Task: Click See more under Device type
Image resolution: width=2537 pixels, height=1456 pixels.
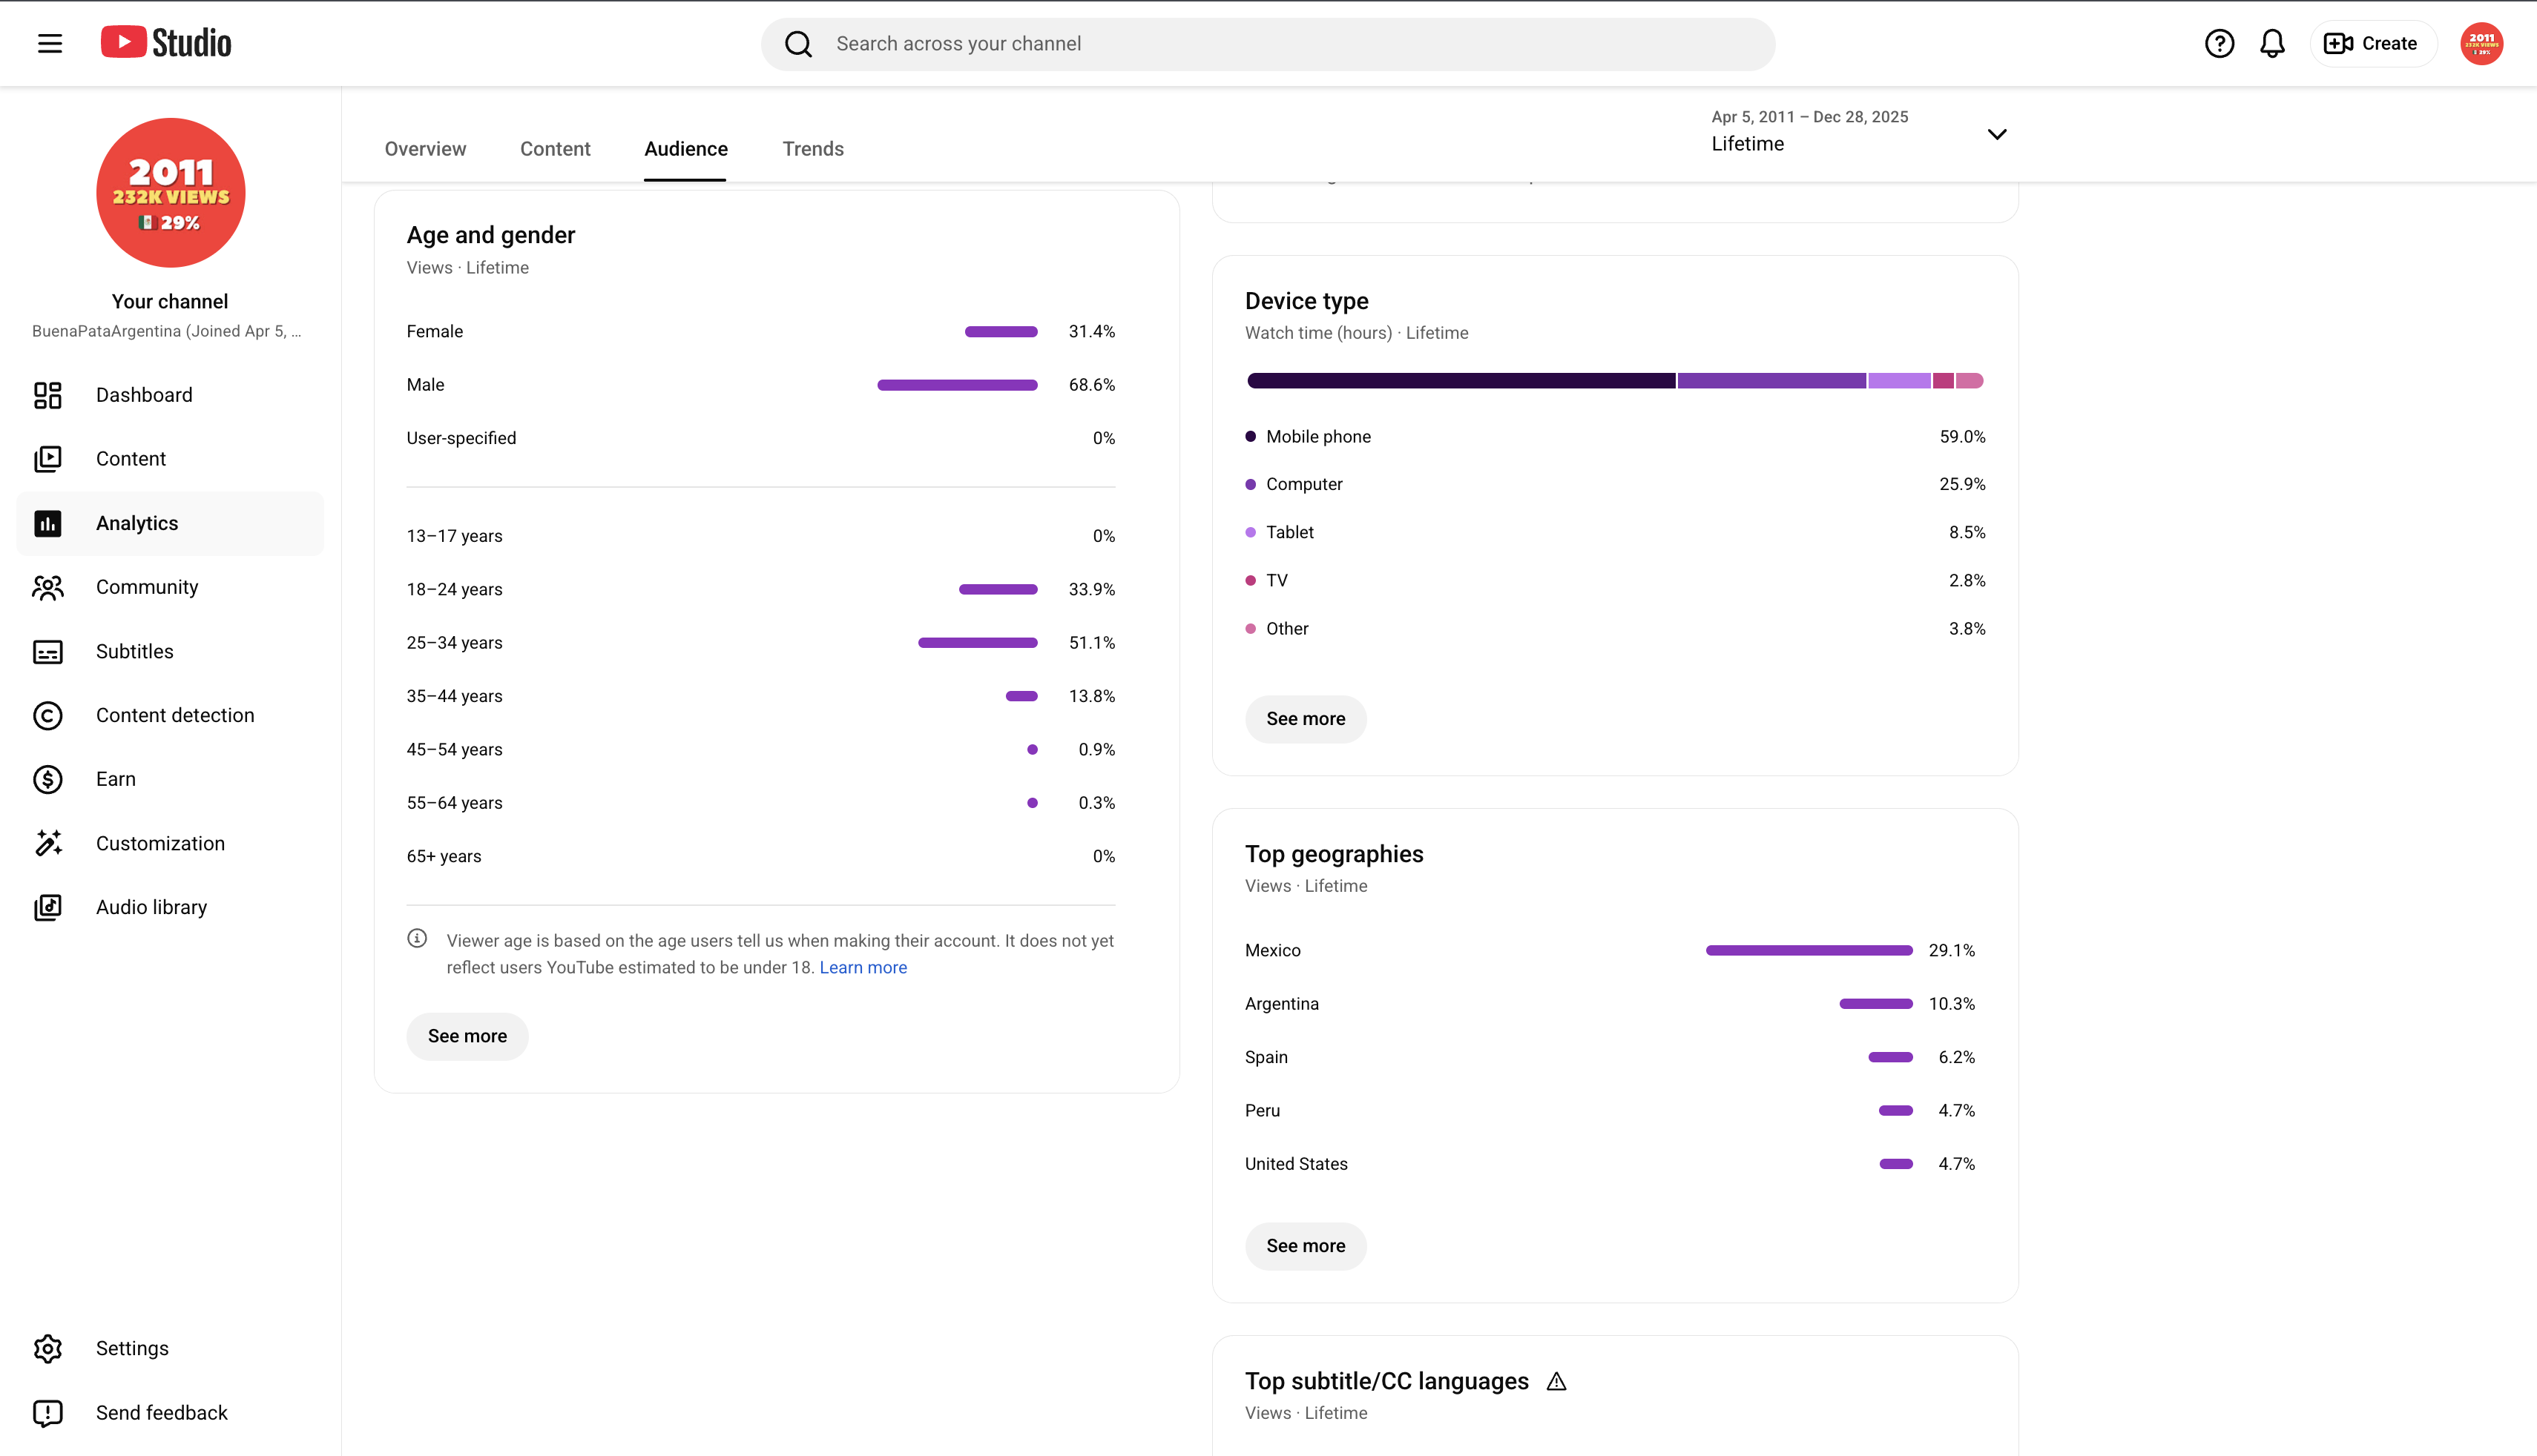Action: pyautogui.click(x=1306, y=719)
